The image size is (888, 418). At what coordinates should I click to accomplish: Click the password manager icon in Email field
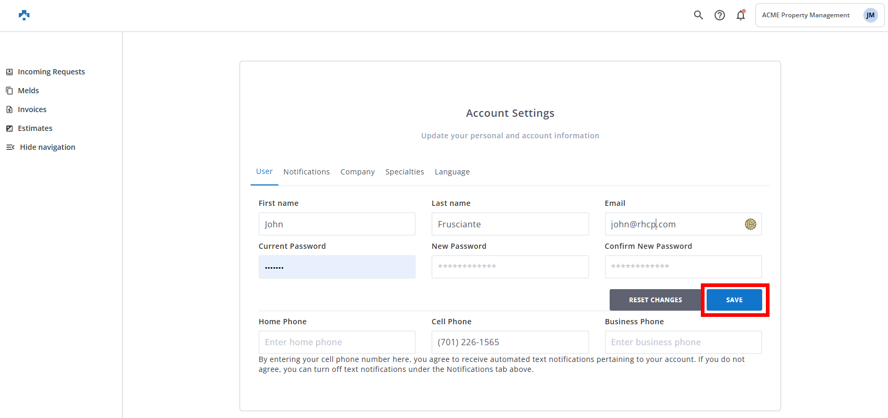pyautogui.click(x=751, y=224)
